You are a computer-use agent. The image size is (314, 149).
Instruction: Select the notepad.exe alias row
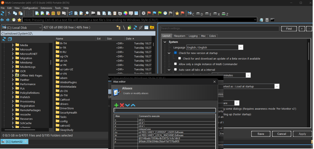click(164, 129)
